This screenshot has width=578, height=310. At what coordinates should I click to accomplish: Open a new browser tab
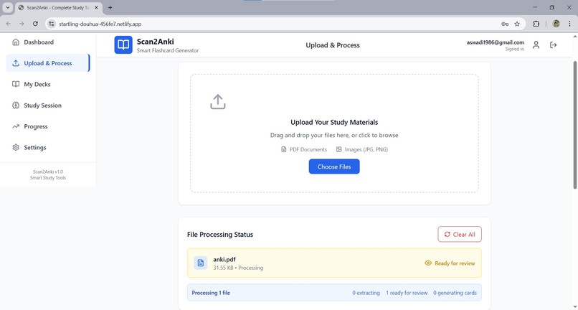point(110,7)
